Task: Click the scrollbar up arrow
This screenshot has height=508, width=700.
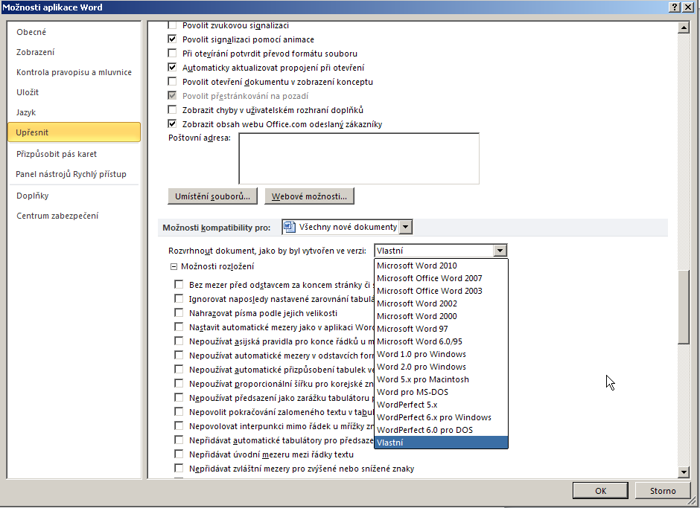Action: click(684, 28)
